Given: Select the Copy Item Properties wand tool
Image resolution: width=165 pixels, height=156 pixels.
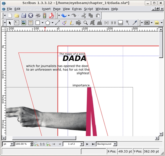Looking at the screenshot, I should [127, 23].
